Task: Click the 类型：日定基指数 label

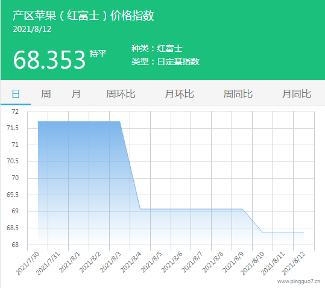Action: [165, 61]
